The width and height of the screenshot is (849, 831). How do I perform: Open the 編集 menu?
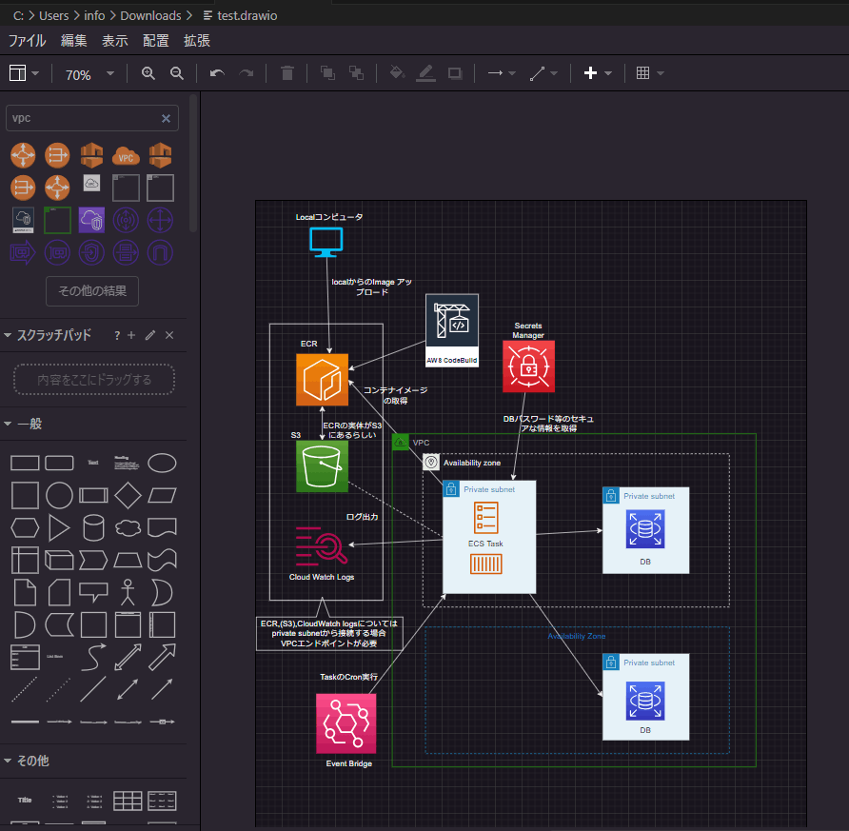click(73, 41)
